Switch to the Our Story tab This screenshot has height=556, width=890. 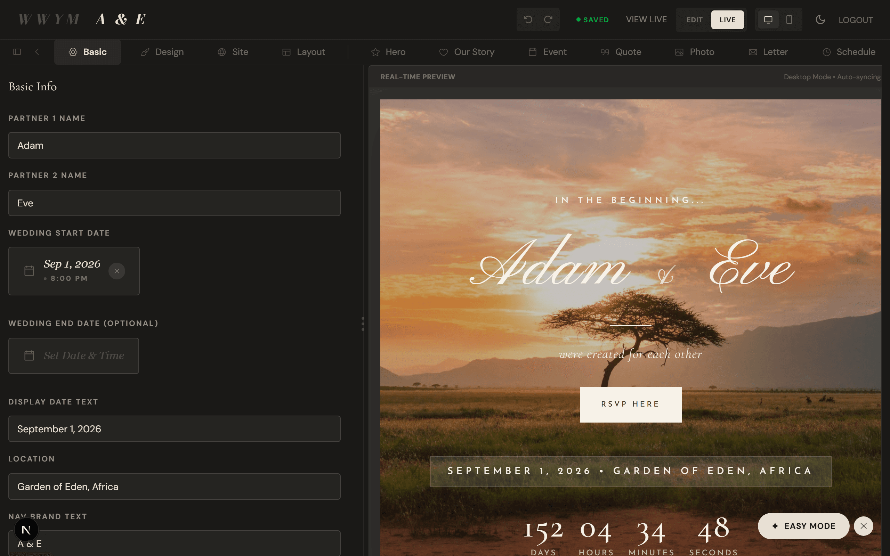coord(466,52)
